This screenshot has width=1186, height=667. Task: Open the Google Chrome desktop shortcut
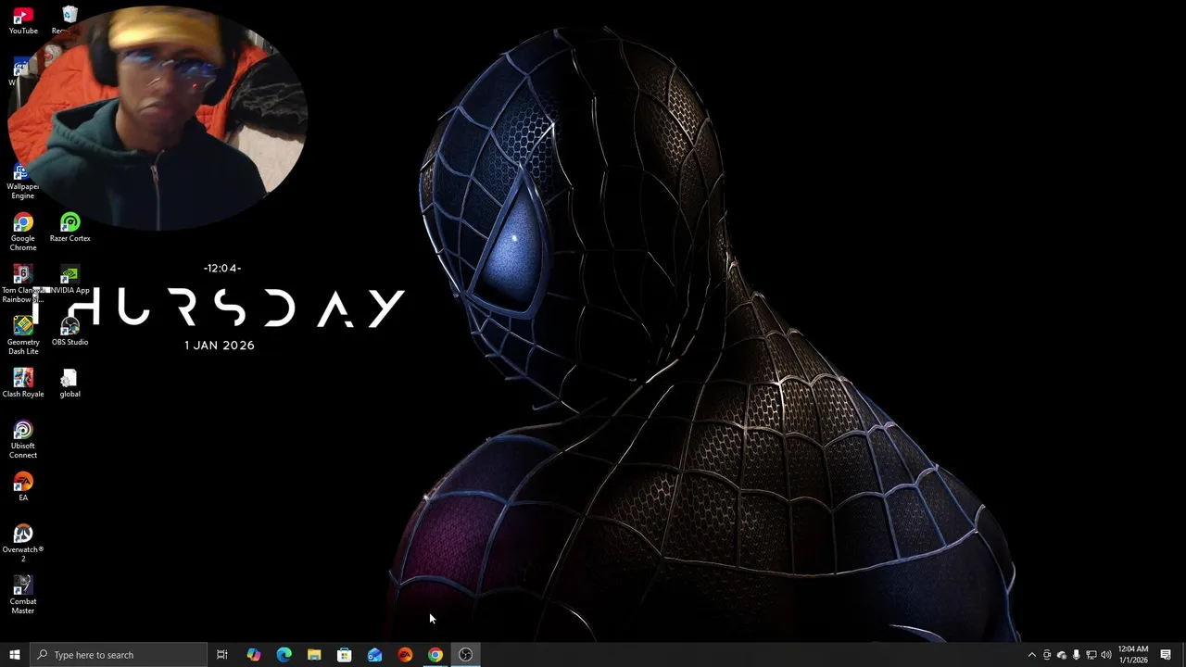(x=23, y=233)
